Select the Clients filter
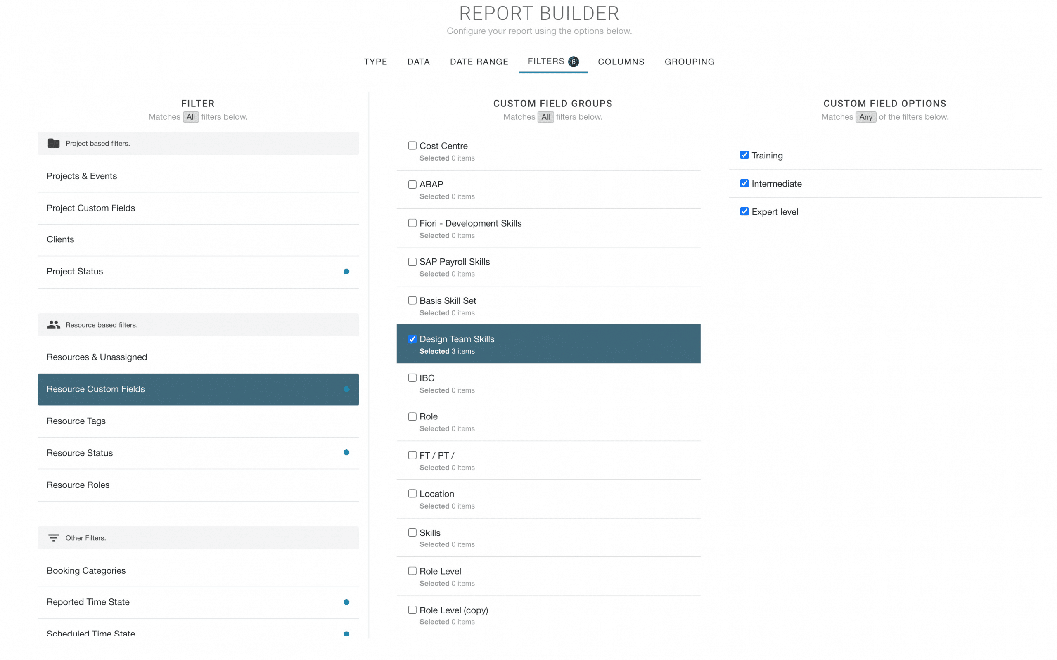Image resolution: width=1057 pixels, height=660 pixels. 198,240
